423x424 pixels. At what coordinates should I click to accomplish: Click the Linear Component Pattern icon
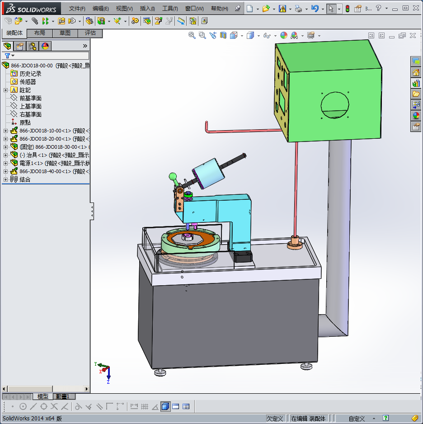click(x=45, y=21)
